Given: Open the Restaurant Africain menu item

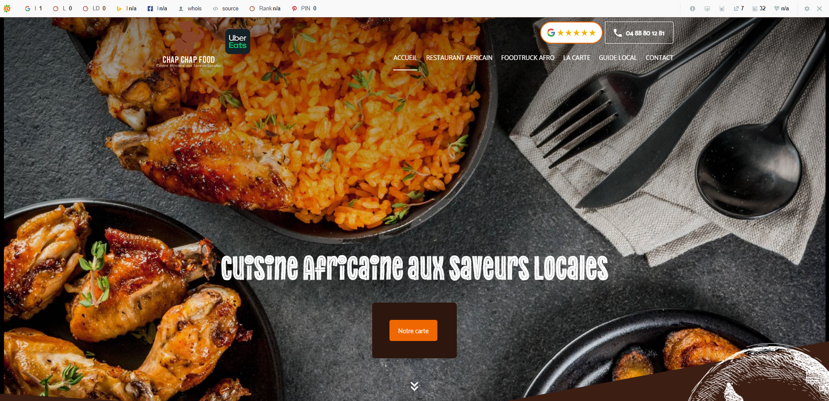Looking at the screenshot, I should pyautogui.click(x=459, y=58).
